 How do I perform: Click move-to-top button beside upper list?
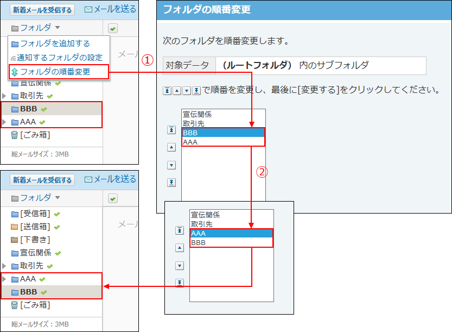point(171,130)
